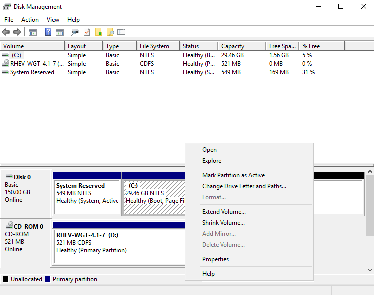Viewport: 374px width, 295px height.
Task: Sort the list by Capacity column header
Action: click(x=233, y=46)
